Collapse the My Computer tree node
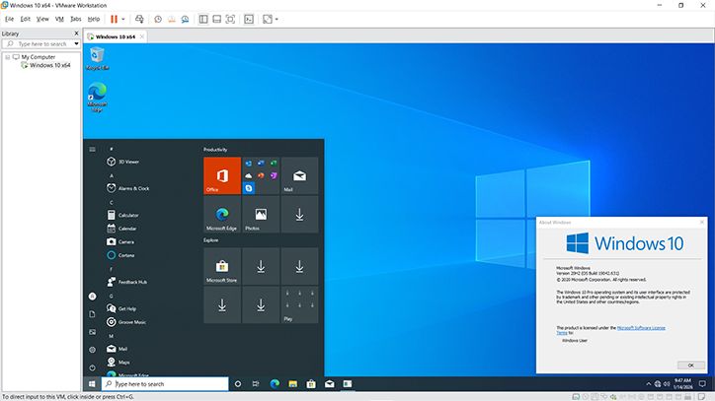The image size is (715, 401). (x=7, y=57)
